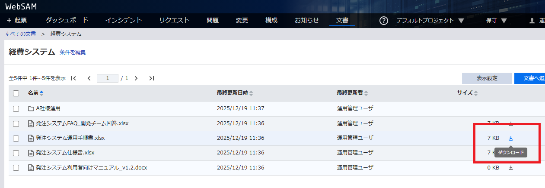The width and height of the screenshot is (545, 188).
Task: Click the help question mark icon
Action: click(383, 21)
